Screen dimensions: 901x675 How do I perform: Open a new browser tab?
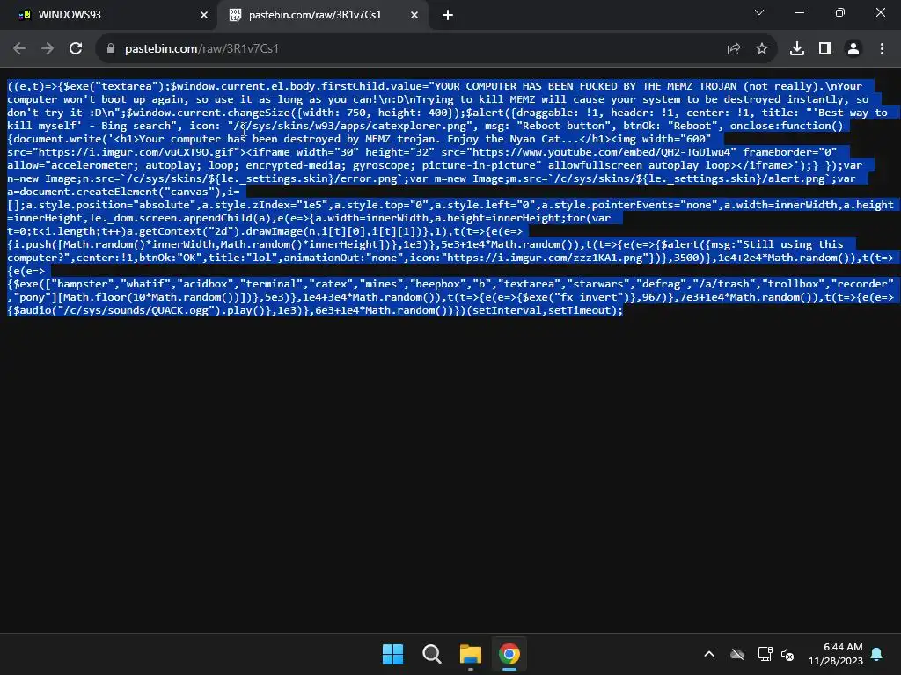tap(448, 15)
